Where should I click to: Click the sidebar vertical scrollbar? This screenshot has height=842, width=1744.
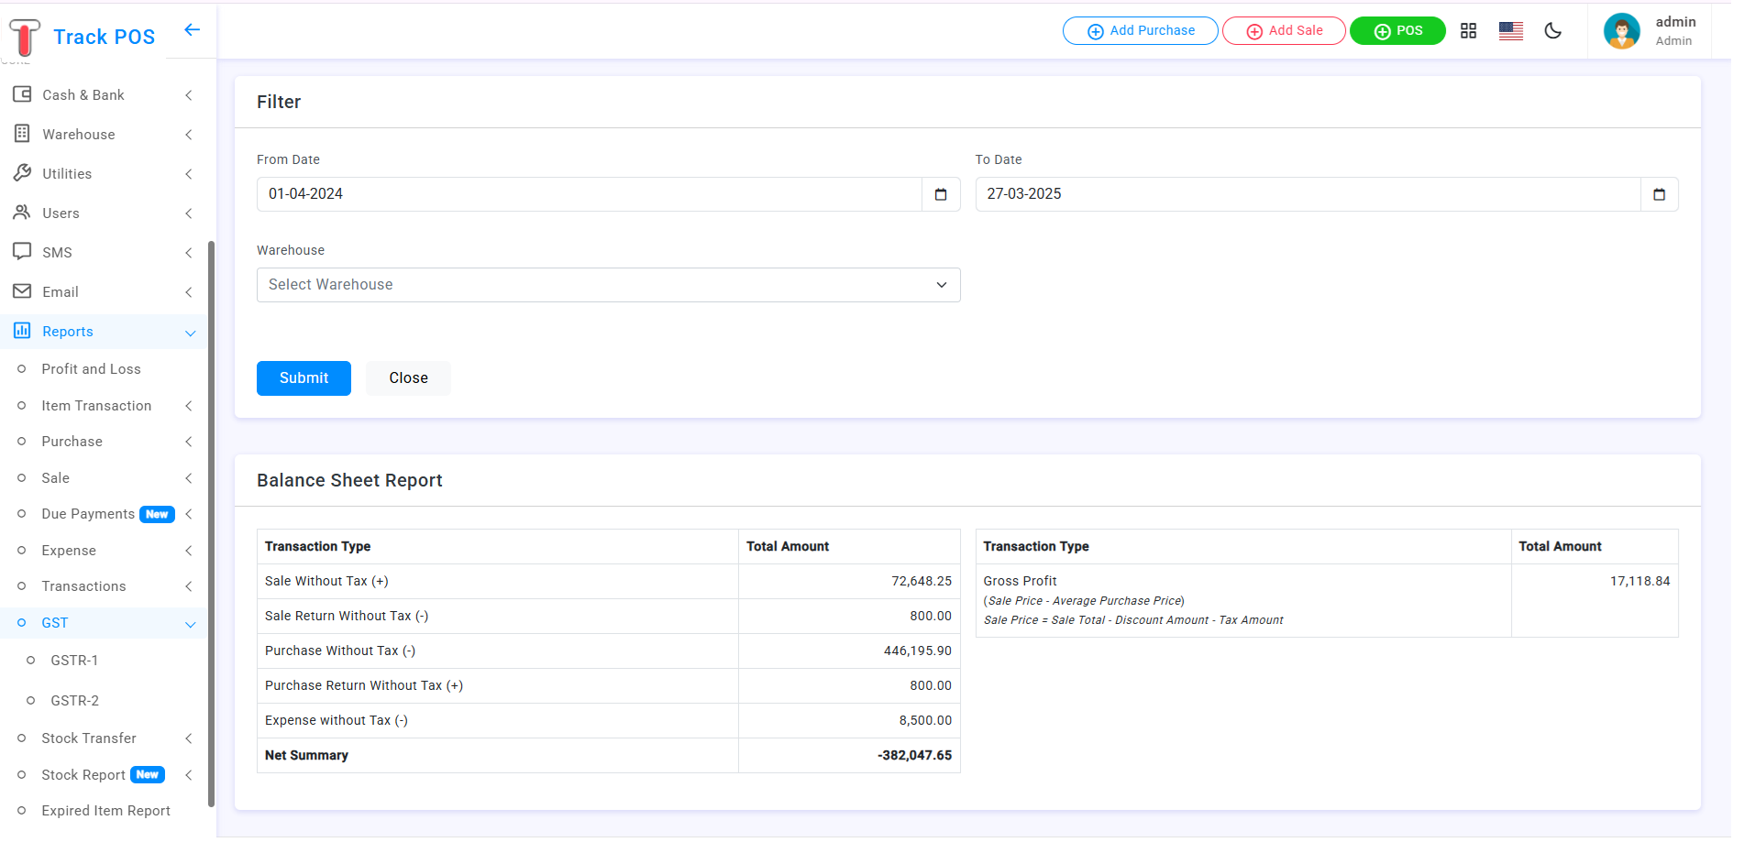[x=211, y=522]
